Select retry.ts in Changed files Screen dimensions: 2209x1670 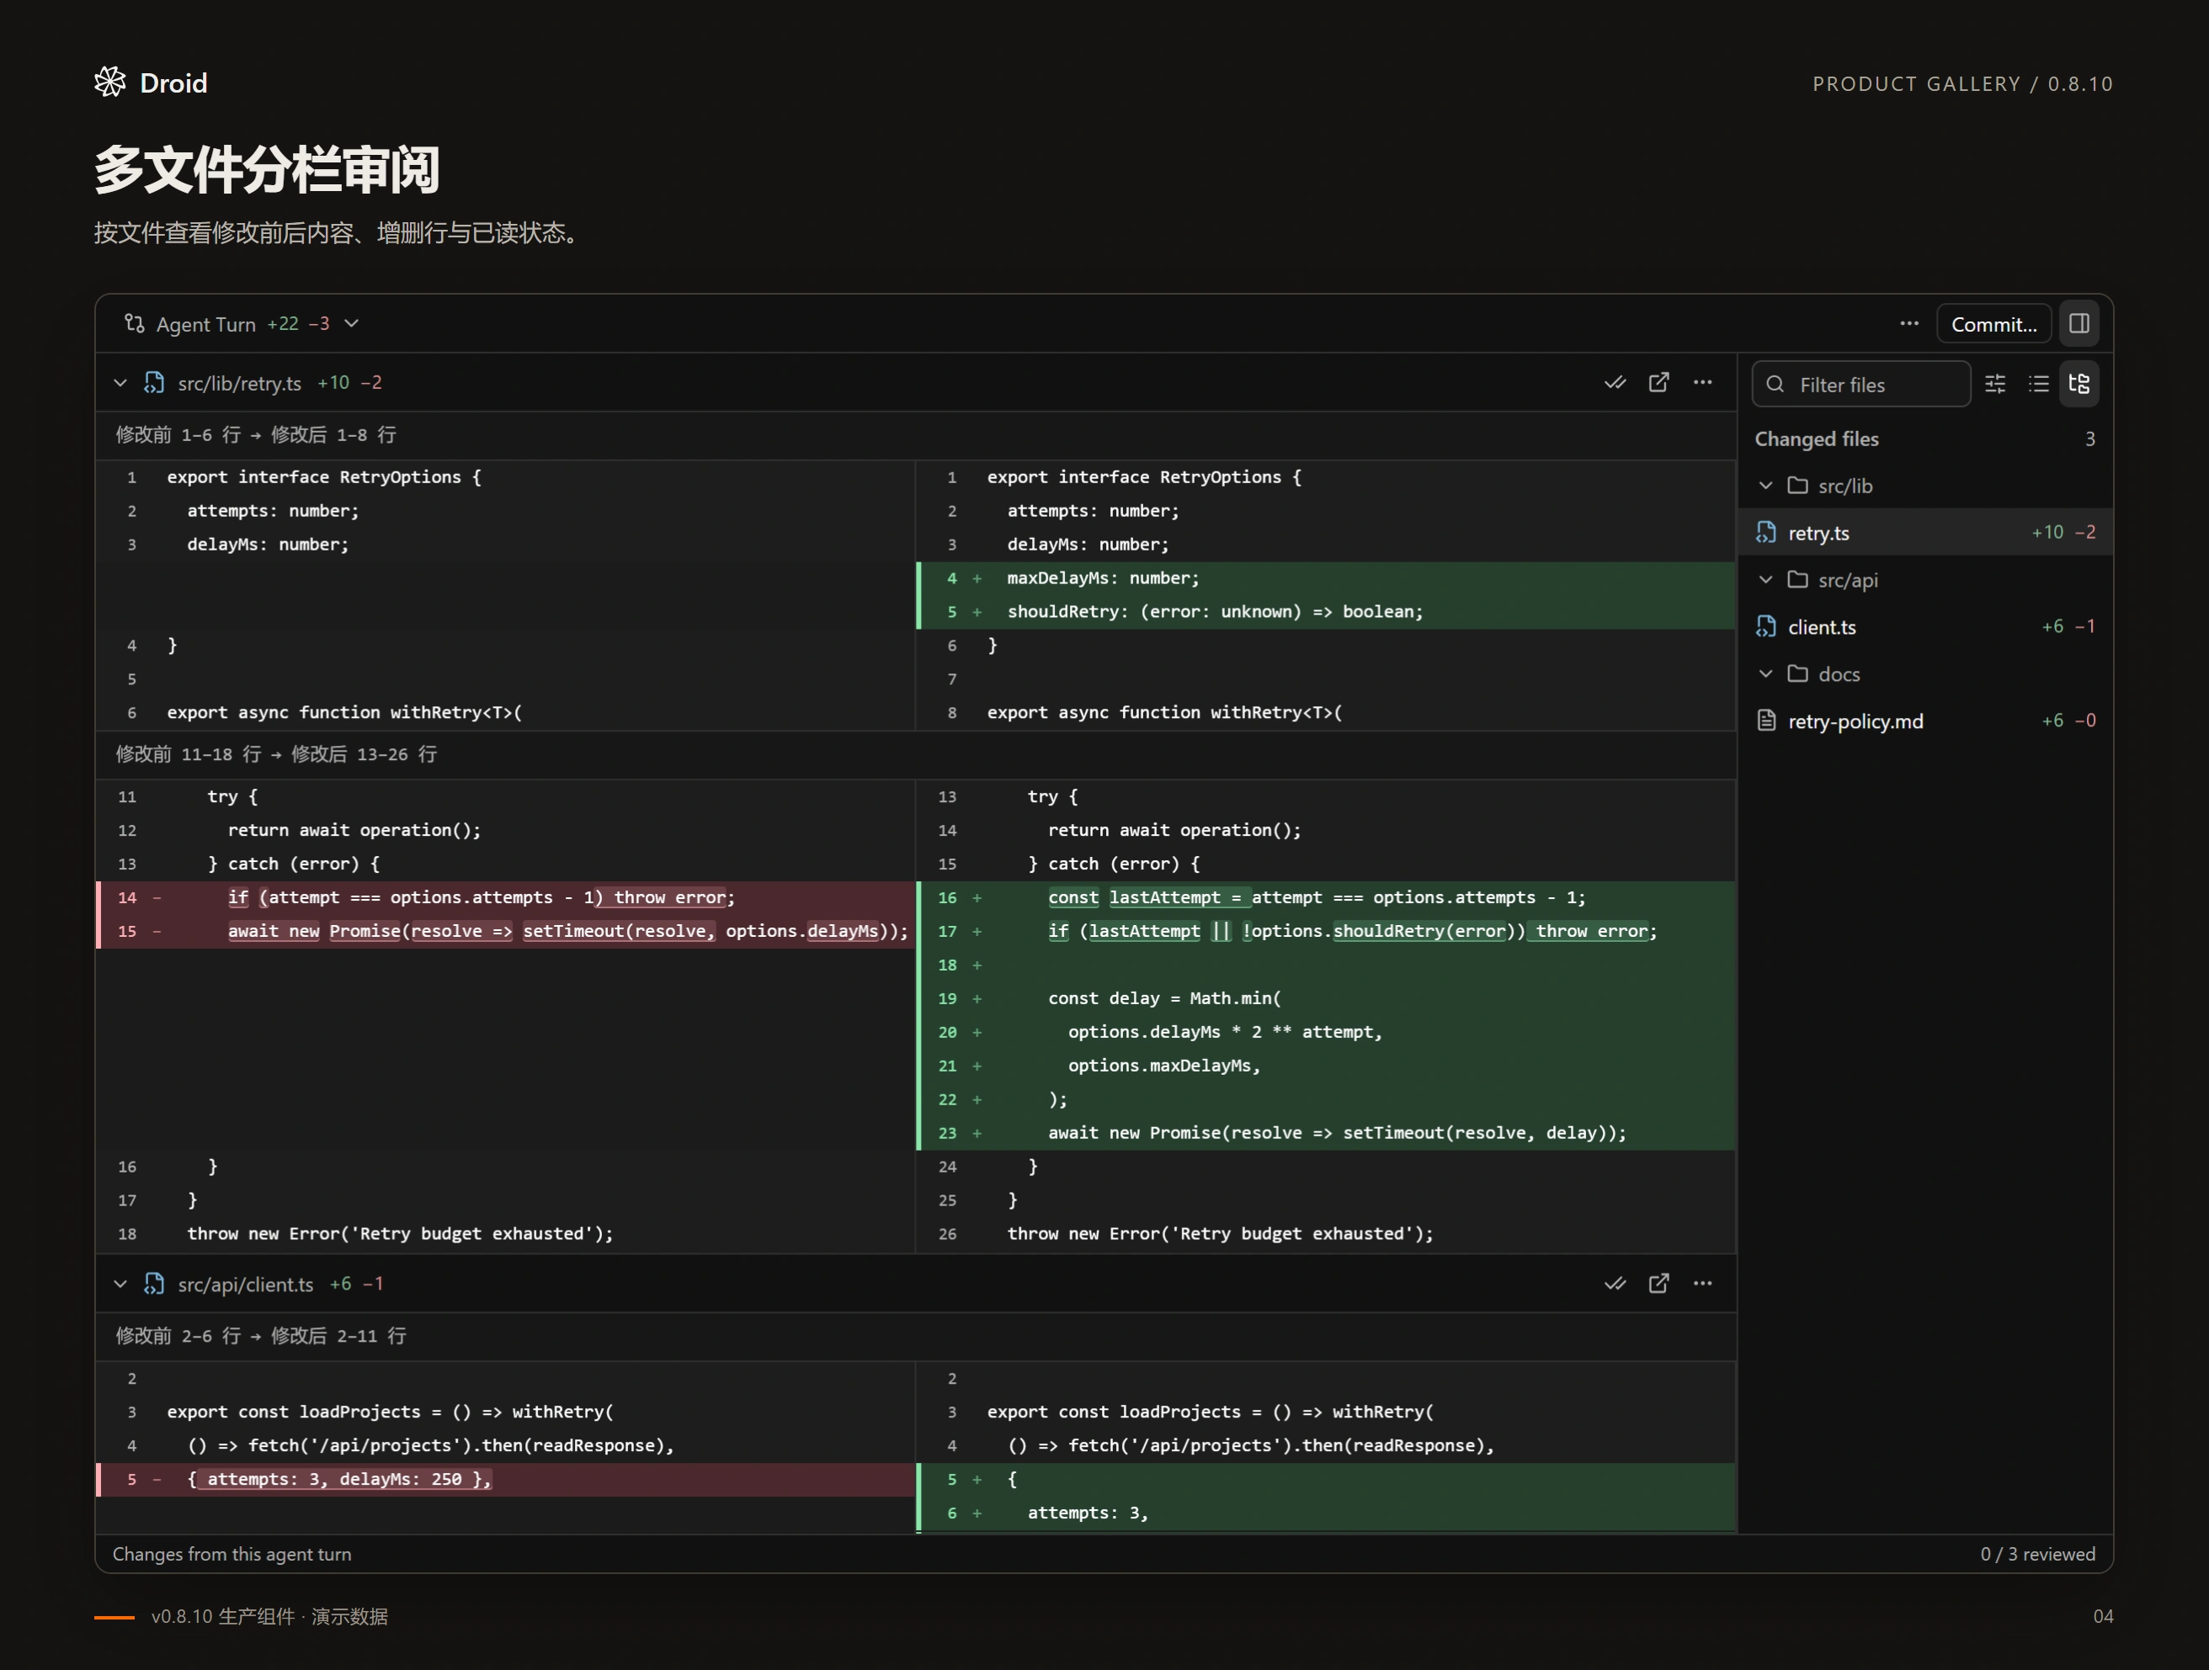point(1925,532)
